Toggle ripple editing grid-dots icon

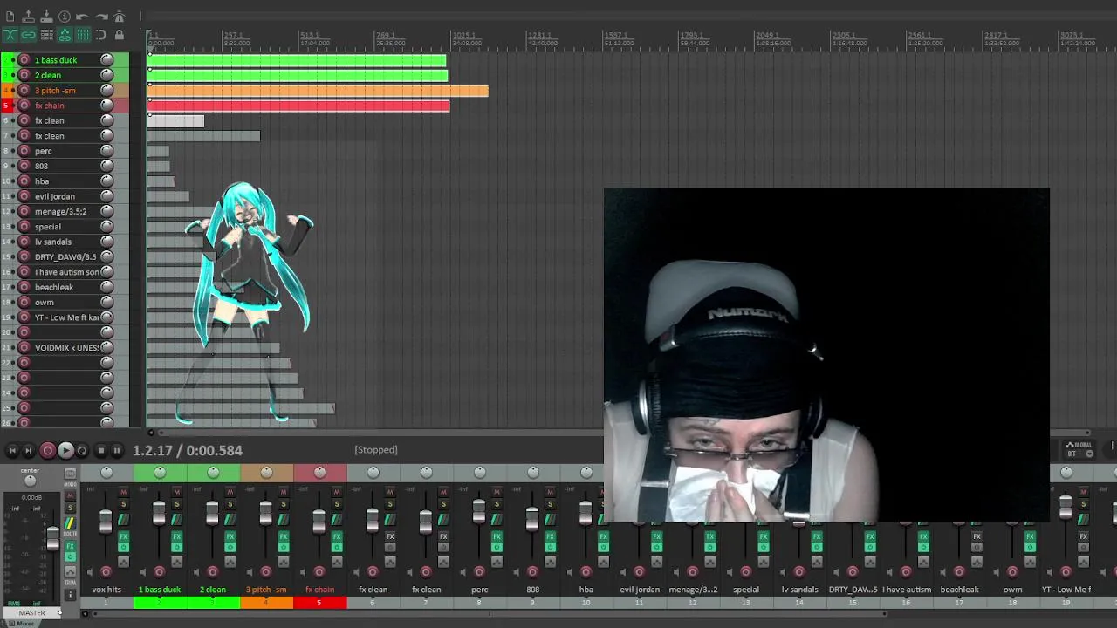[46, 35]
